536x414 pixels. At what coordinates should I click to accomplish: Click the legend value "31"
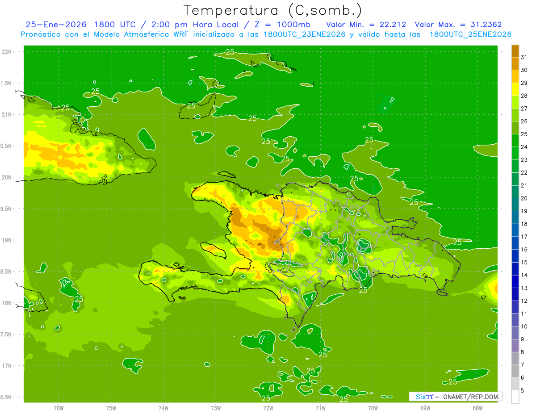tap(524, 57)
